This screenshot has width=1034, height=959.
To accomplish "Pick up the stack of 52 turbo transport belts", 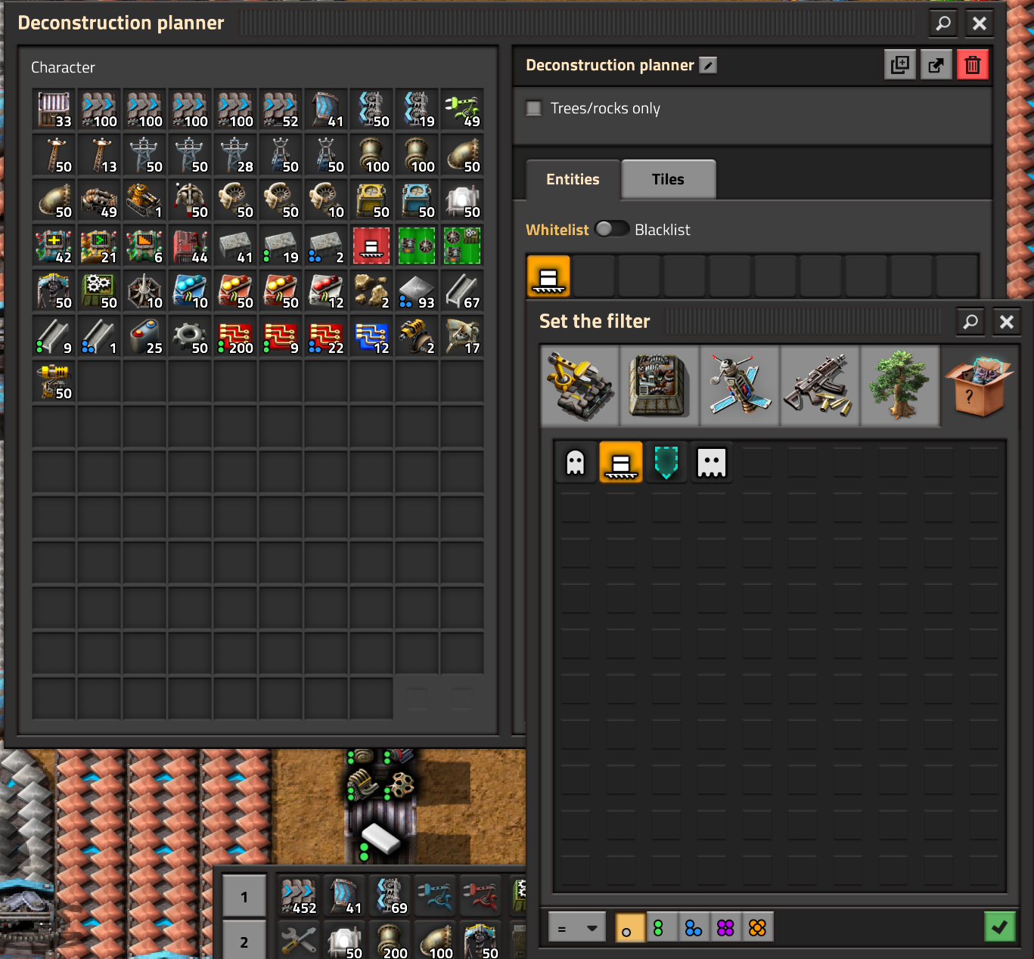I will point(281,110).
